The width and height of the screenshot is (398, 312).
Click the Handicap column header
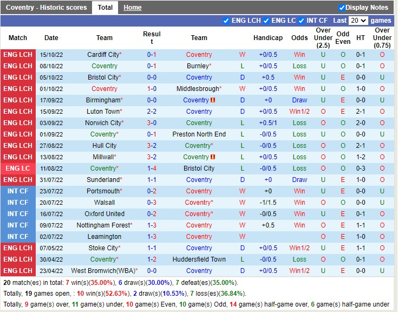point(267,38)
